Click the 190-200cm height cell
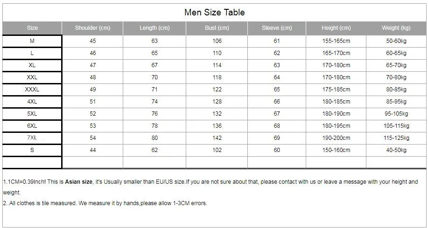The image size is (428, 228). click(336, 138)
